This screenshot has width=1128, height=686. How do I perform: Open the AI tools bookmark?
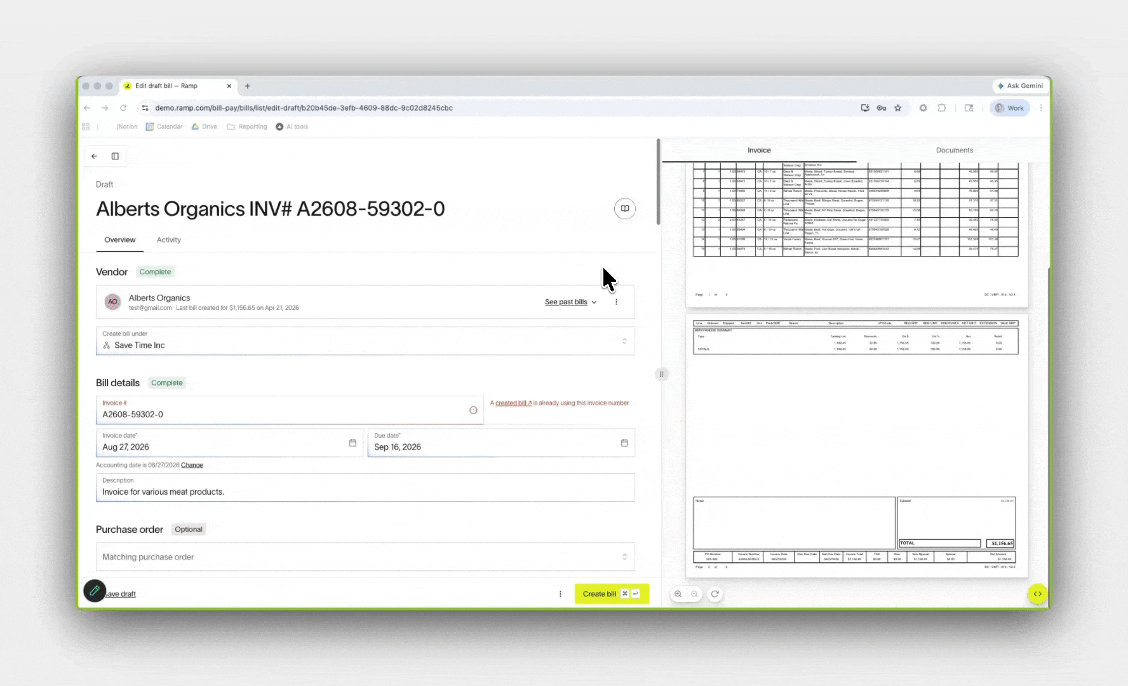pyautogui.click(x=292, y=126)
